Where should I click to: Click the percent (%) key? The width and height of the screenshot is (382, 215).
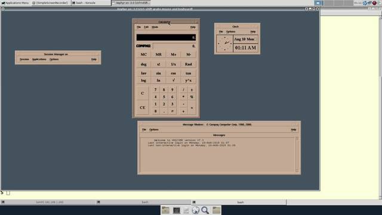coord(192,97)
